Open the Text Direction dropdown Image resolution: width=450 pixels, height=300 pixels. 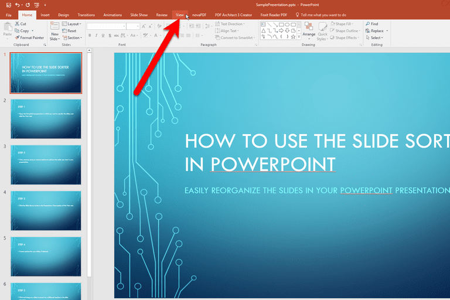[230, 24]
